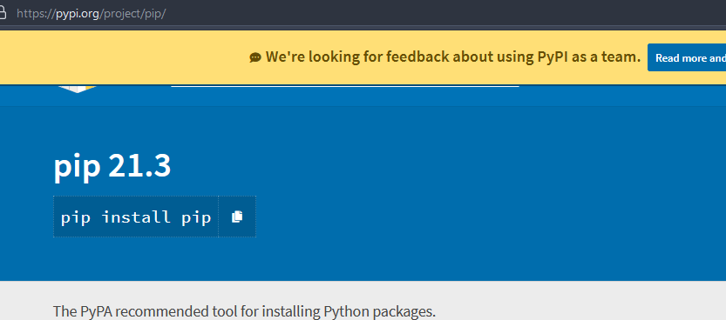This screenshot has height=320, width=726.
Task: Click the site security lock icon
Action: pyautogui.click(x=3, y=12)
